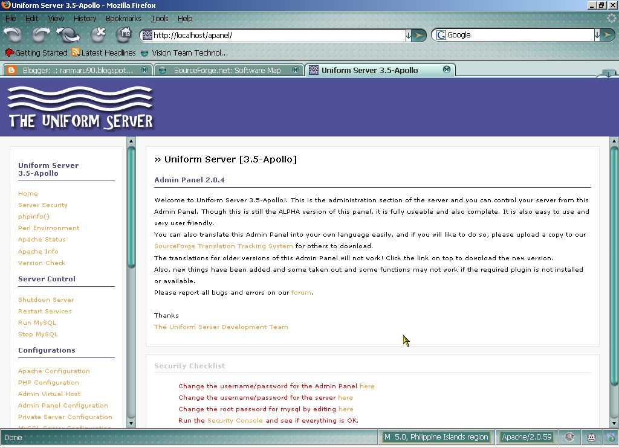Open the History menu

(x=85, y=19)
